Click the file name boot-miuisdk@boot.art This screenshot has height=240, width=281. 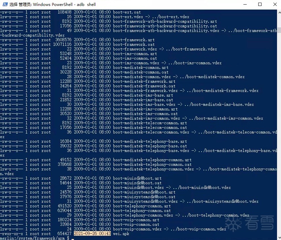137,178
